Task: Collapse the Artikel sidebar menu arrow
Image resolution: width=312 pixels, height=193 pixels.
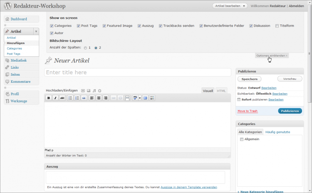Action: point(36,31)
